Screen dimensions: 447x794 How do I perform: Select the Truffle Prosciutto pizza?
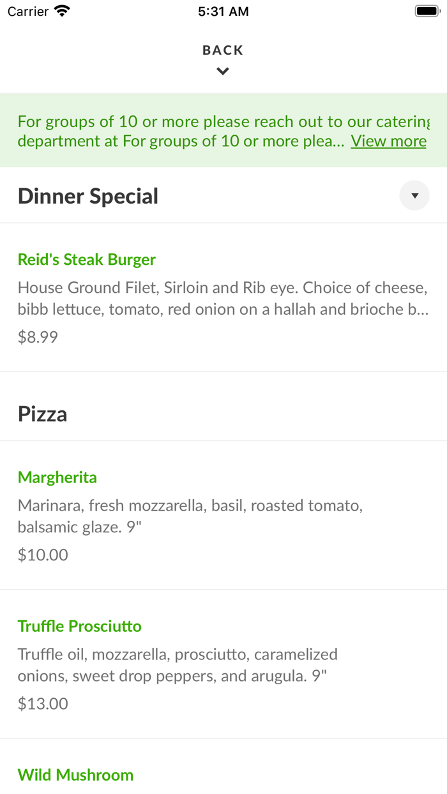pyautogui.click(x=79, y=626)
